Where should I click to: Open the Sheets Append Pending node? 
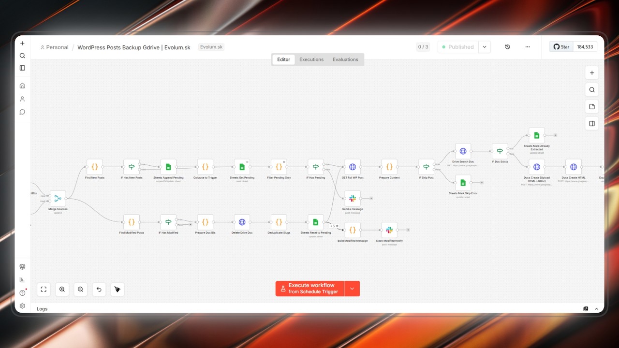(168, 167)
